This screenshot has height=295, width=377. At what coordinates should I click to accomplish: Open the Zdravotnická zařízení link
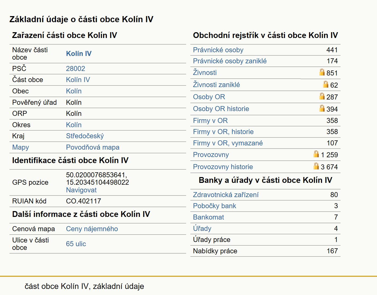tap(226, 195)
